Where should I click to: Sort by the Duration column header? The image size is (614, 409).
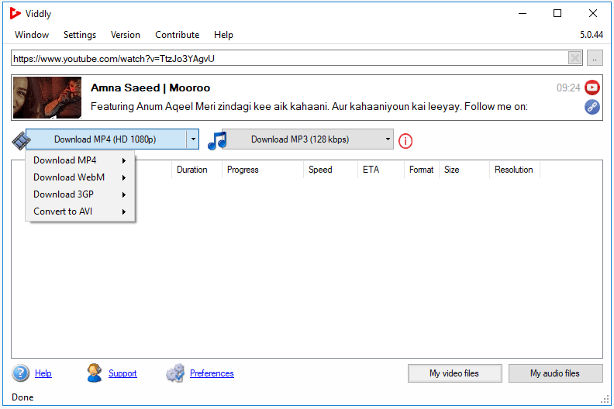[x=197, y=170]
